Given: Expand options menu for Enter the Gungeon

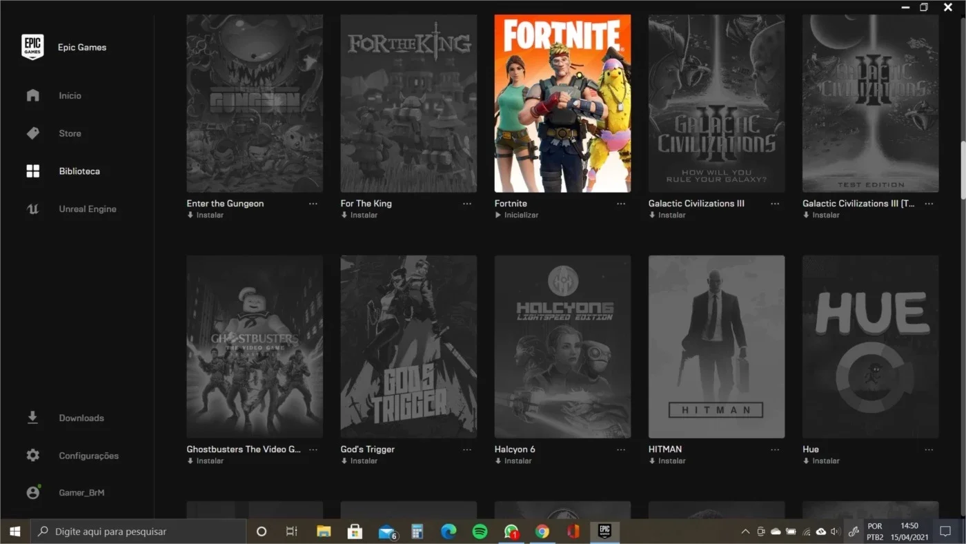Looking at the screenshot, I should 313,204.
